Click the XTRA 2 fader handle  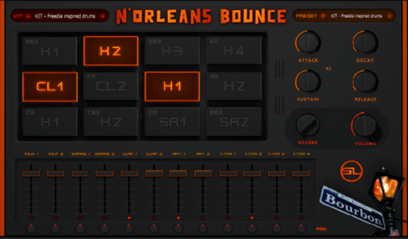click(252, 173)
